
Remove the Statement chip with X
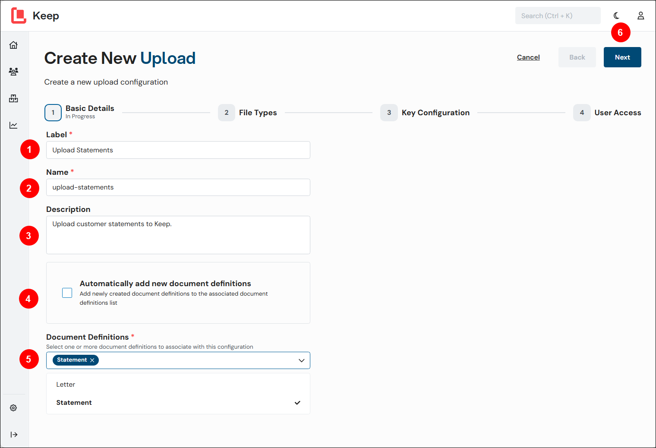[92, 360]
